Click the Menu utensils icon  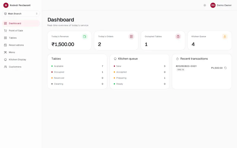point(5,52)
